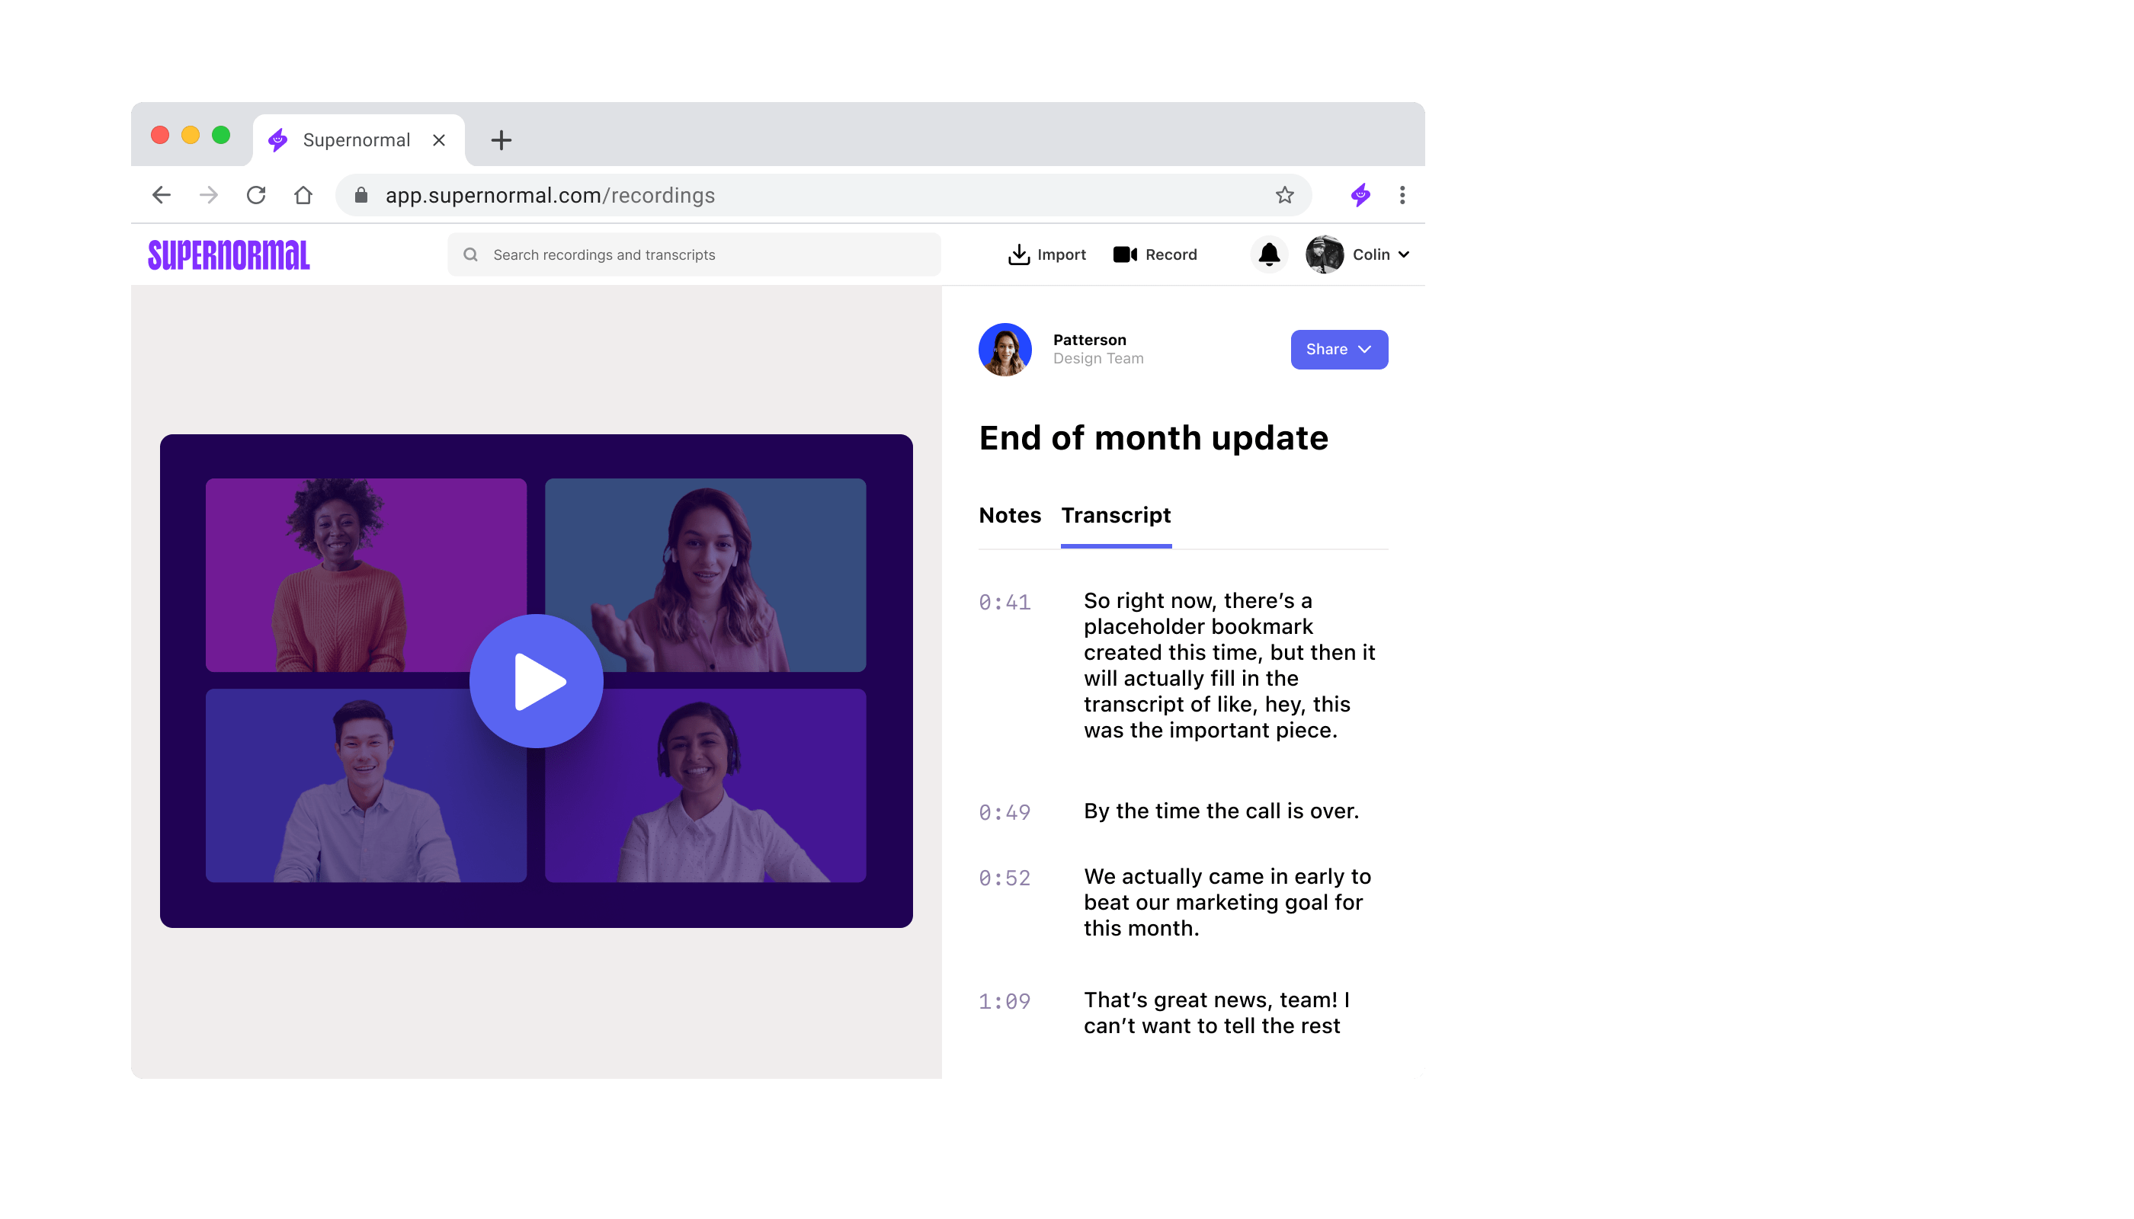Select the Transcript tab
This screenshot has width=2134, height=1219.
(x=1116, y=516)
